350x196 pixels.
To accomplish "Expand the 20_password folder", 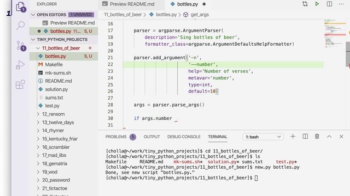I will pyautogui.click(x=38, y=180).
